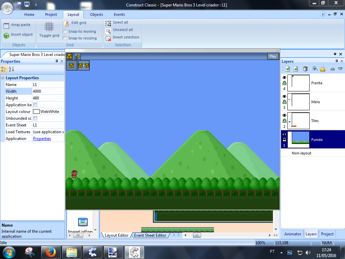
Task: Open the quick access toolbar customize arrow
Action: 36,5
